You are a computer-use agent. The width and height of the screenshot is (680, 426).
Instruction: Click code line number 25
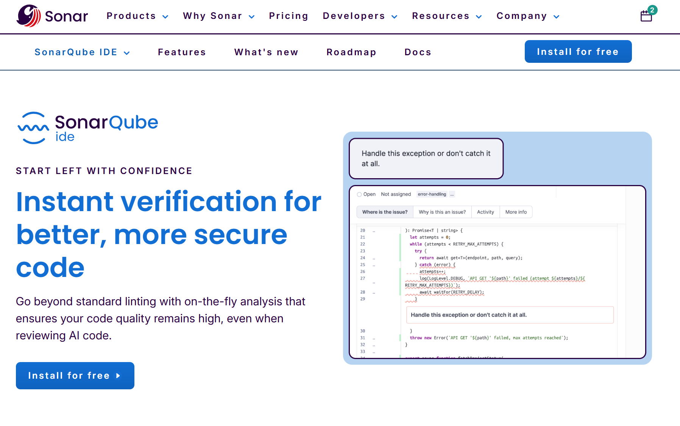coord(363,265)
